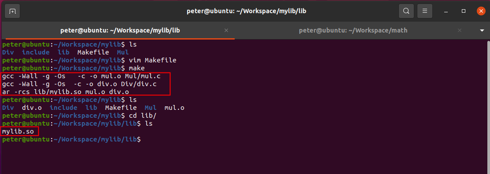Image resolution: width=490 pixels, height=174 pixels.
Task: Click the gcc div.o compile line
Action: point(79,84)
